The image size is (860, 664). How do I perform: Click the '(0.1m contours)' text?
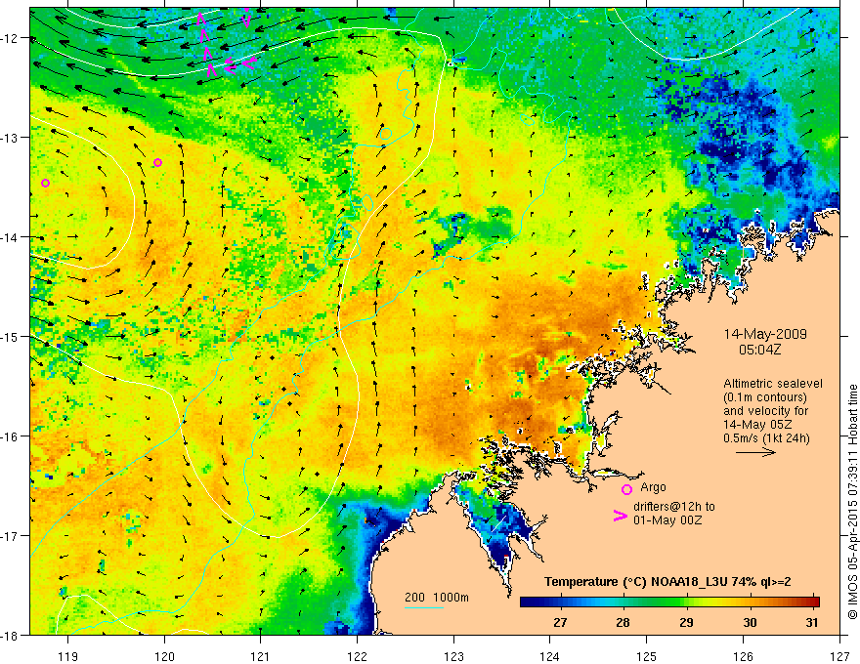(x=765, y=397)
